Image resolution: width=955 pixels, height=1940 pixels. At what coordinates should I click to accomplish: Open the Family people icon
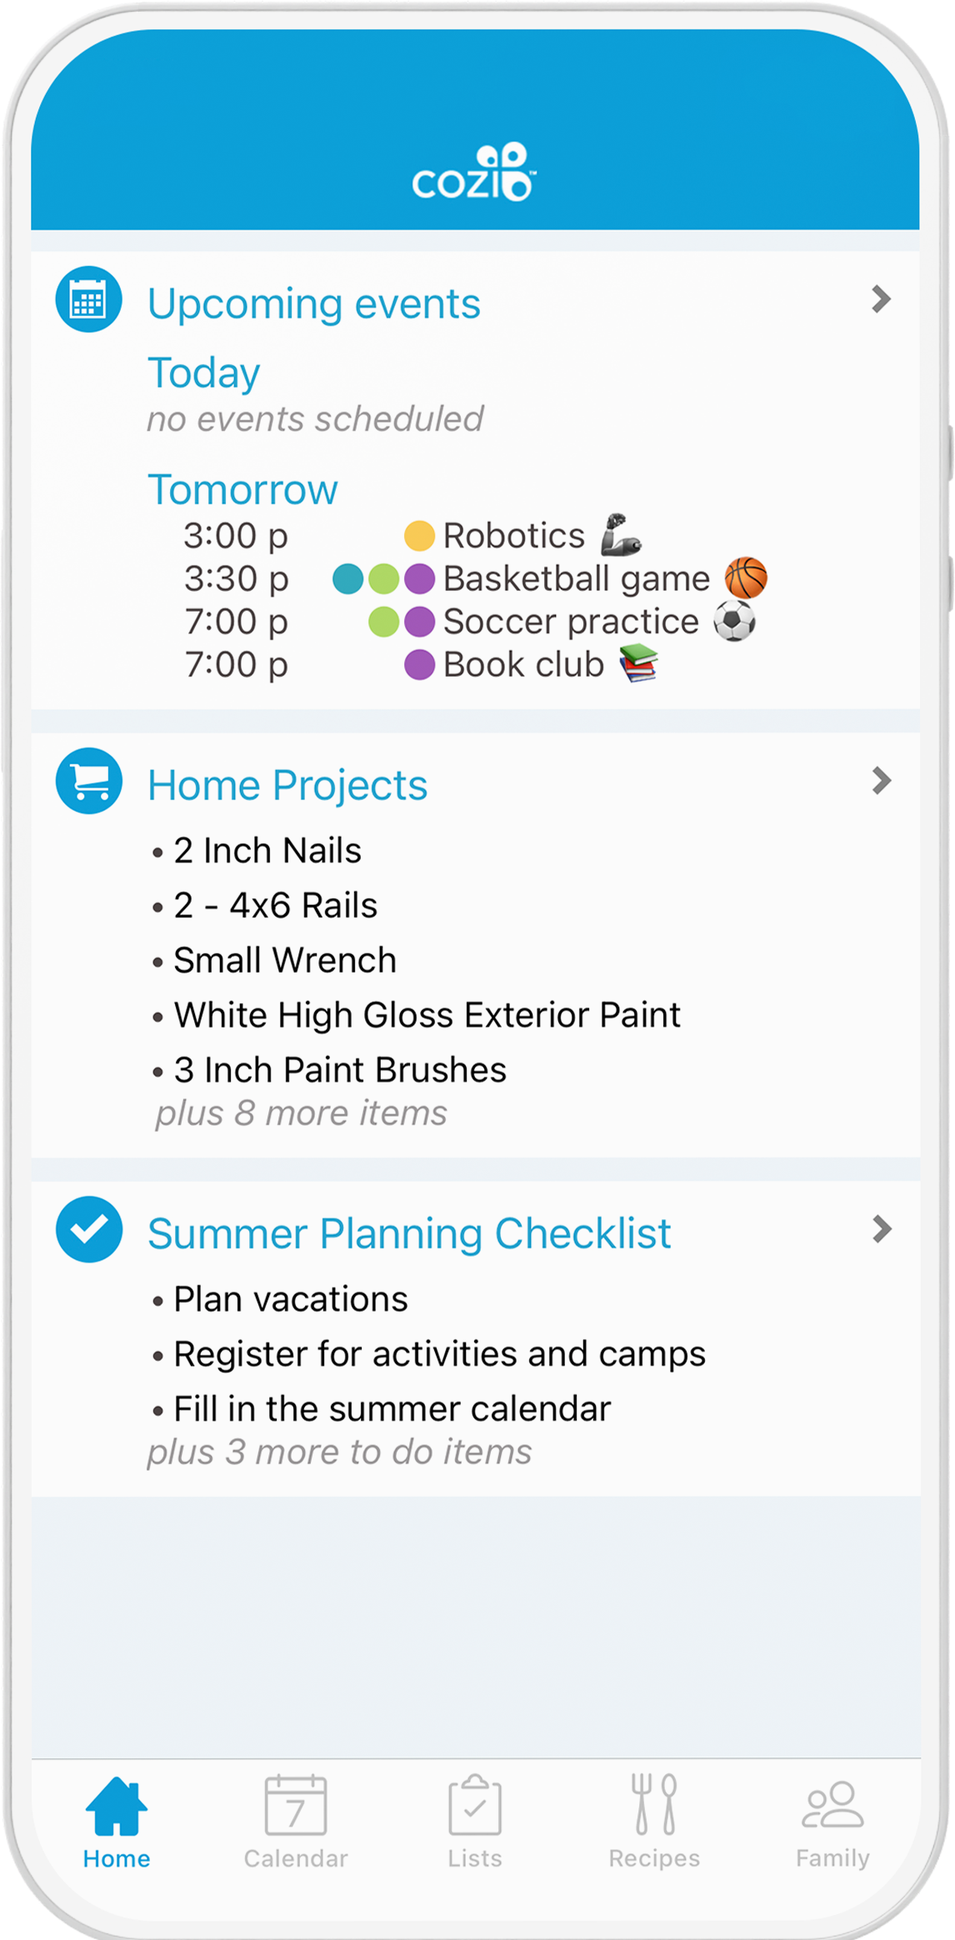(832, 1805)
